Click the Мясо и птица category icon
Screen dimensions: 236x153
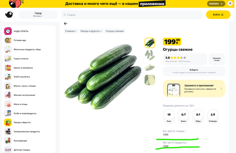pos(8,104)
